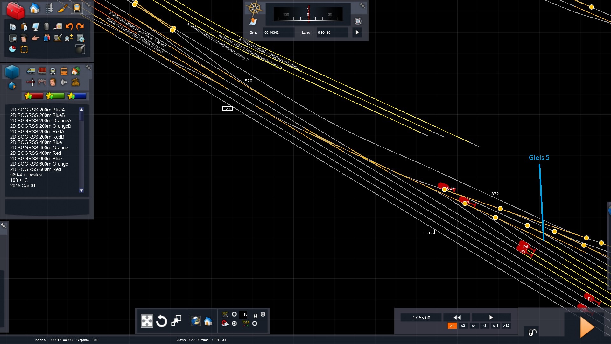Toggle the 30° angle snap radio button
This screenshot has height=344, width=611.
(x=235, y=314)
